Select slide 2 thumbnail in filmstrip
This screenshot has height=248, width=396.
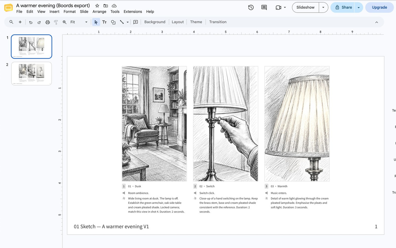point(31,73)
